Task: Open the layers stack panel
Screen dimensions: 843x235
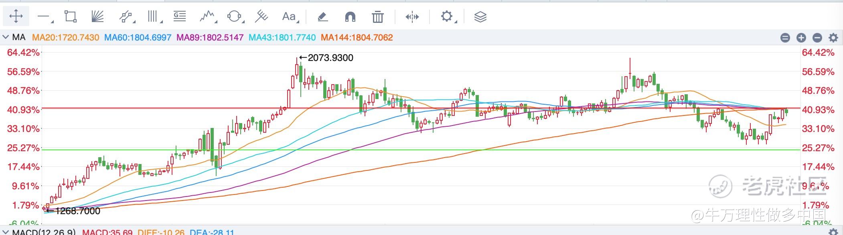Action: [480, 17]
